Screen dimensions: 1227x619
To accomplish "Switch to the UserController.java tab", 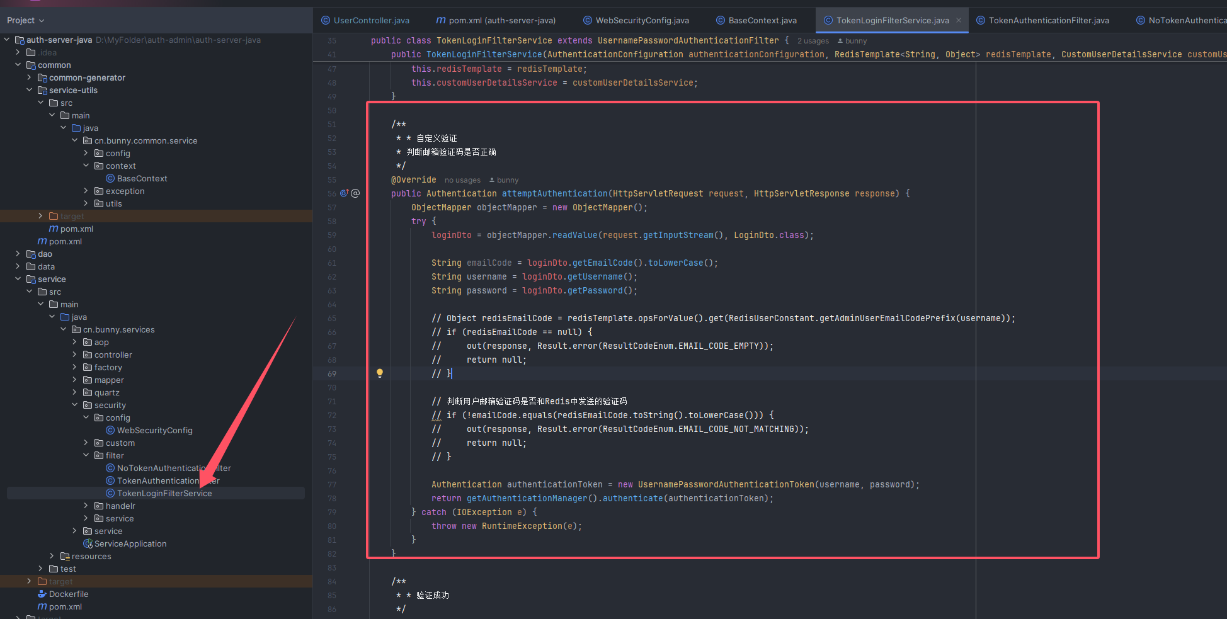I will (371, 20).
